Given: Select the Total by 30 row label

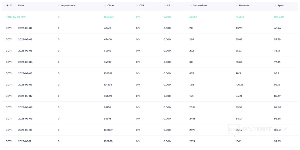Looking at the screenshot, I should pyautogui.click(x=16, y=17).
